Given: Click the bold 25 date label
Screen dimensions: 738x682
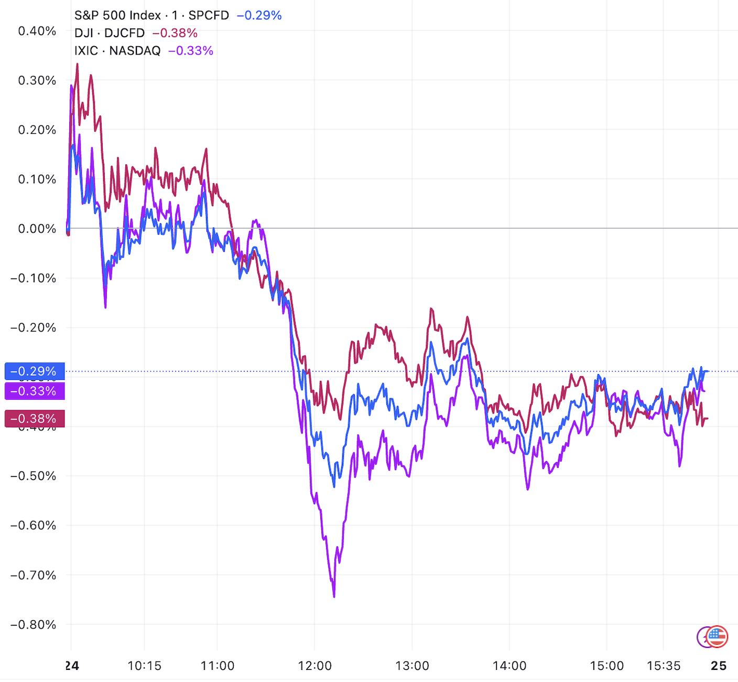Looking at the screenshot, I should coord(719,666).
